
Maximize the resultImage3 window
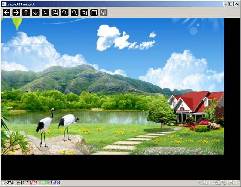pyautogui.click(x=231, y=4)
